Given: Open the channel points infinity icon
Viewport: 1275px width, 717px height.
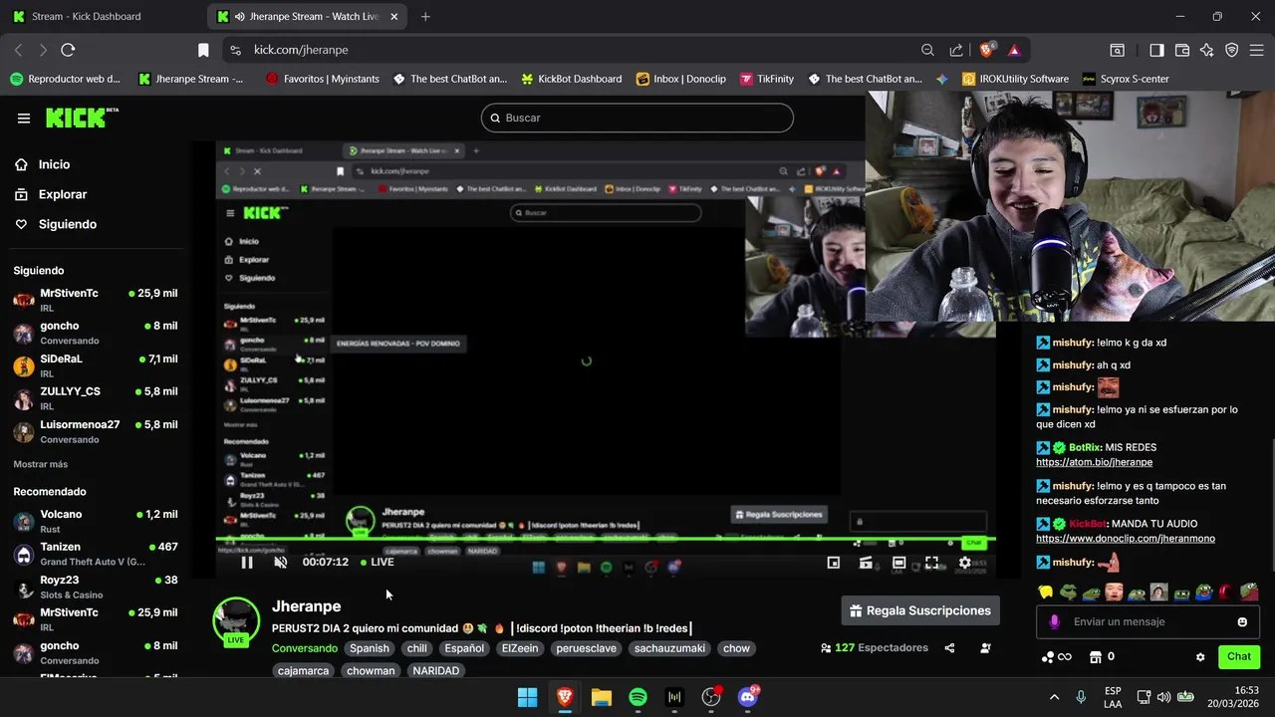Looking at the screenshot, I should [1057, 657].
